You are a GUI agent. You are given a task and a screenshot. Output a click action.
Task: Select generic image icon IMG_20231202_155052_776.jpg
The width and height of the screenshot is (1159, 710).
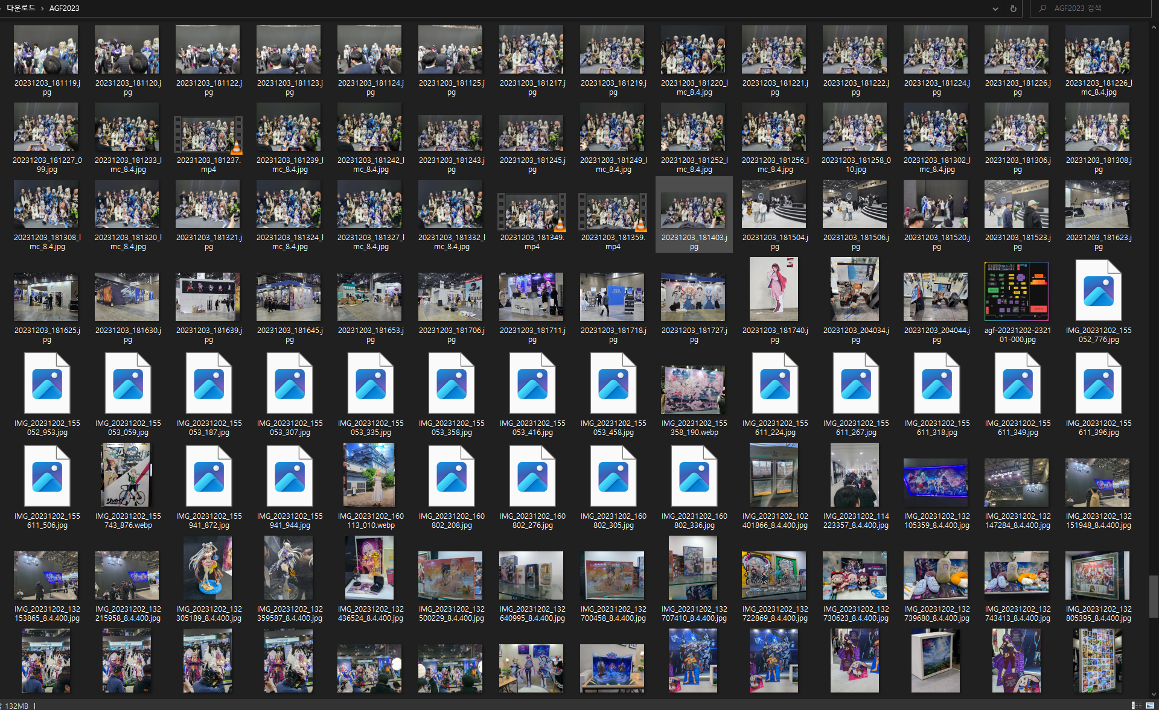[x=1098, y=291]
